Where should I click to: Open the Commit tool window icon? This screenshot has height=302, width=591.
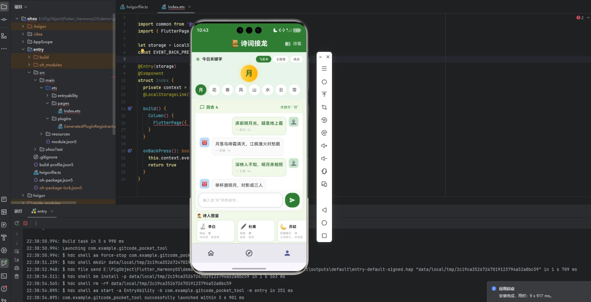[x=4, y=20]
